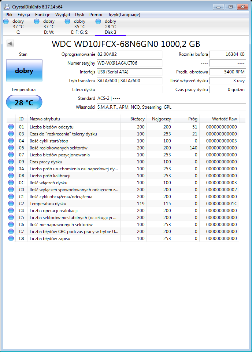Click the Wartość Raw column header
Image resolution: width=252 pixels, height=352 pixels.
(x=219, y=119)
